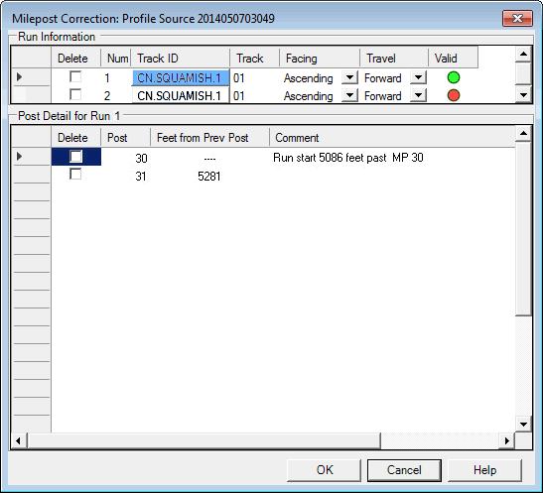The width and height of the screenshot is (543, 493).
Task: Click Post Detail horizontal scroll left arrow
Action: pyautogui.click(x=18, y=440)
